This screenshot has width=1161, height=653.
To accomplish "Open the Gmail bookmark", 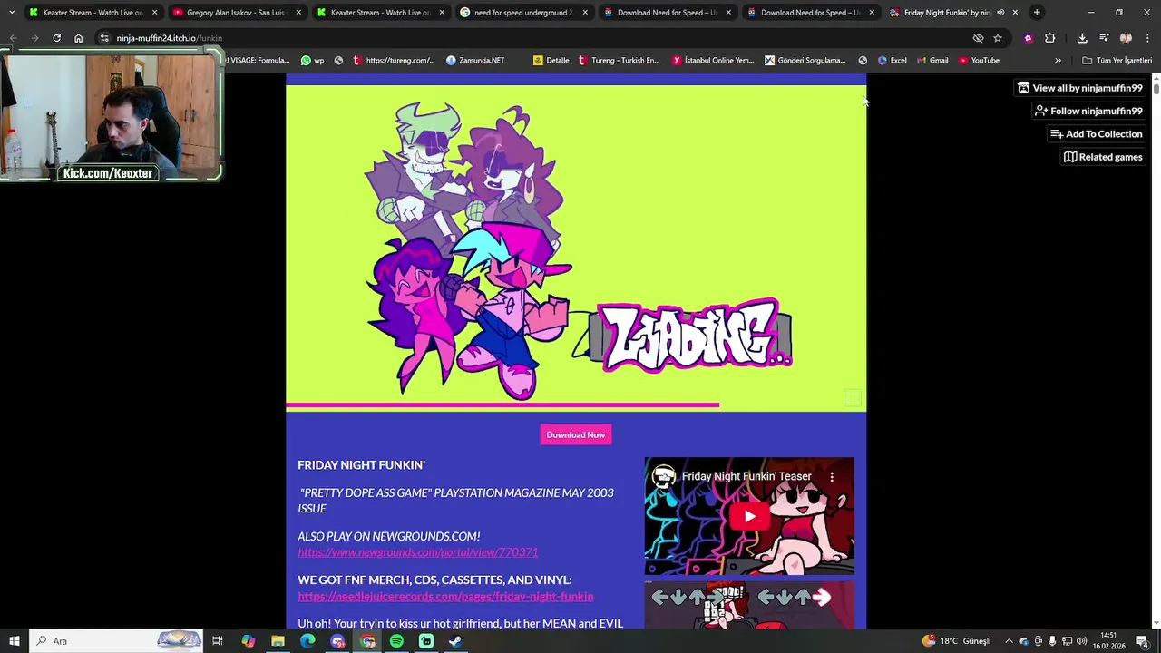I will click(933, 61).
